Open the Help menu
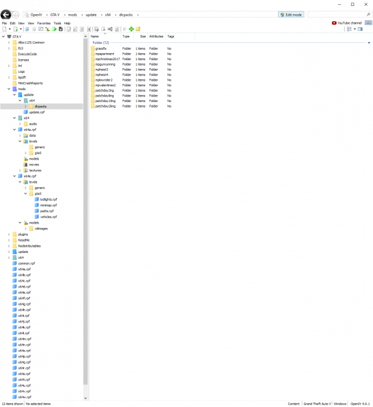373x407 pixels. 67,23
